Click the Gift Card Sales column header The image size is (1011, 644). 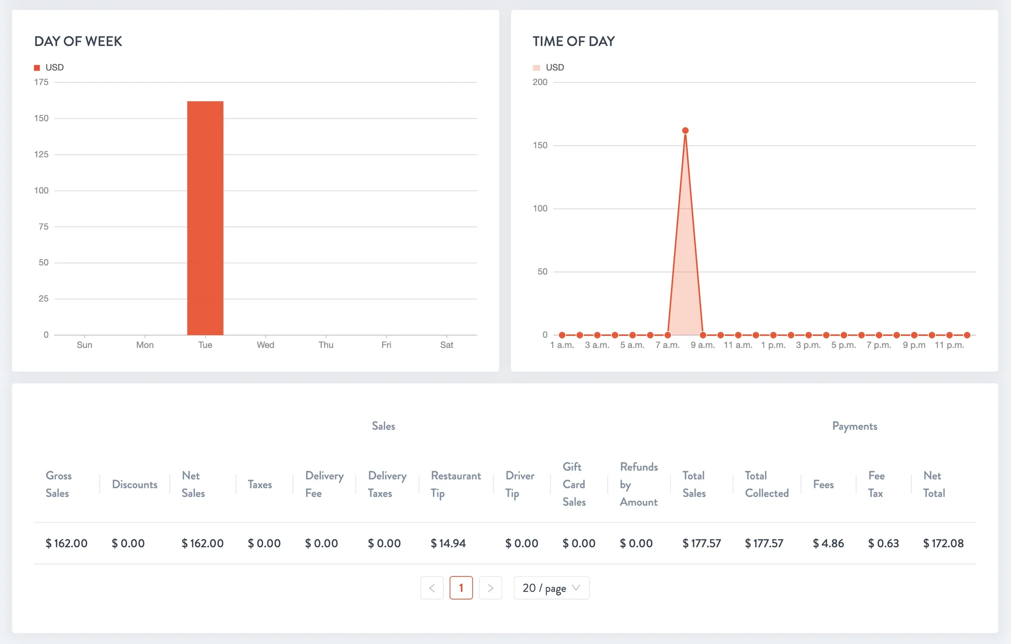pyautogui.click(x=574, y=484)
